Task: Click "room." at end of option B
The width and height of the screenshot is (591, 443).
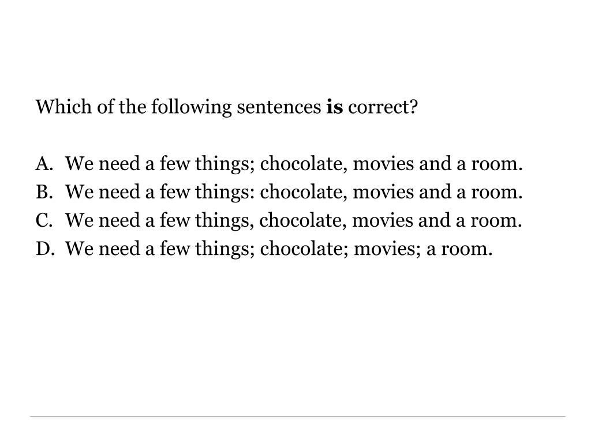Action: click(497, 193)
